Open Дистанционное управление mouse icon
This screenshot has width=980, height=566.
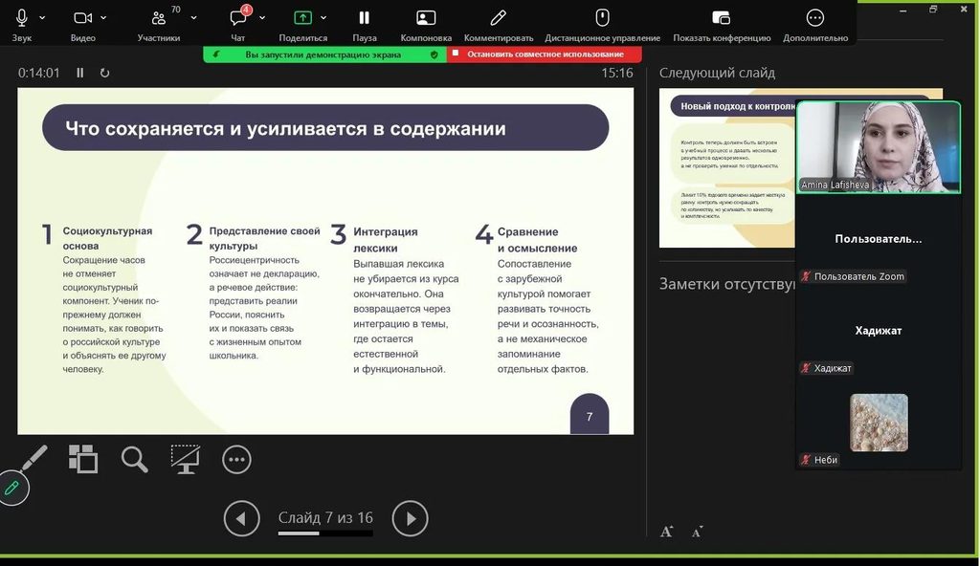tap(602, 18)
